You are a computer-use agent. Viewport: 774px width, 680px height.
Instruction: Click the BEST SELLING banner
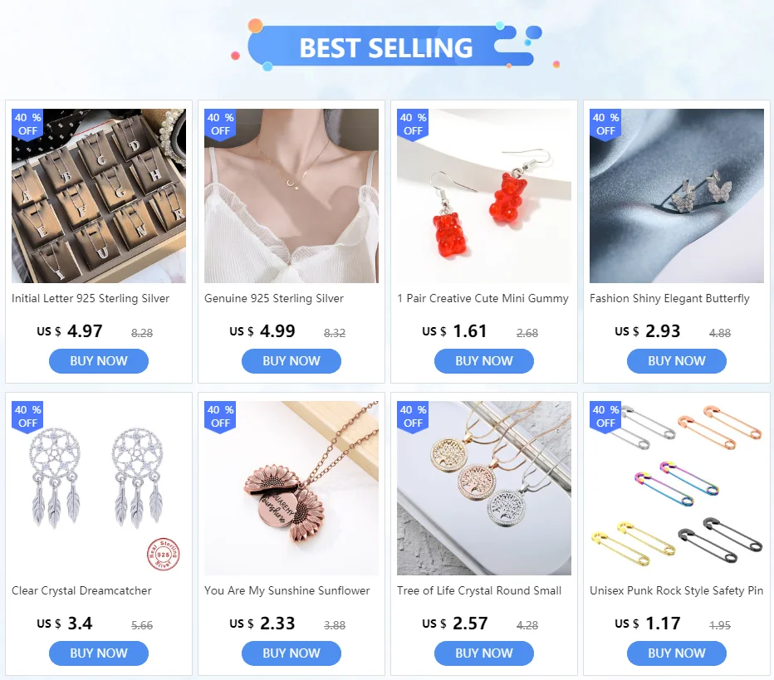[x=386, y=46]
